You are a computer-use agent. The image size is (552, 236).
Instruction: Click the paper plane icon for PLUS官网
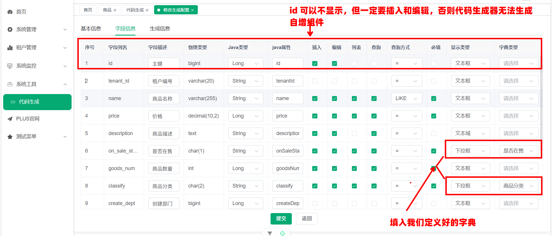coord(10,119)
